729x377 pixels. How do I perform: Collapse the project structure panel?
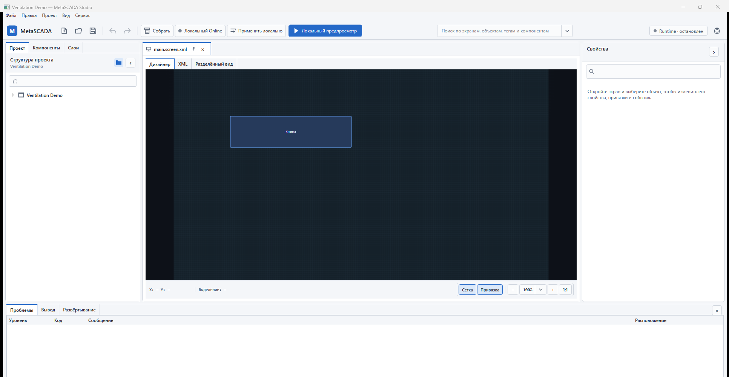coord(130,63)
